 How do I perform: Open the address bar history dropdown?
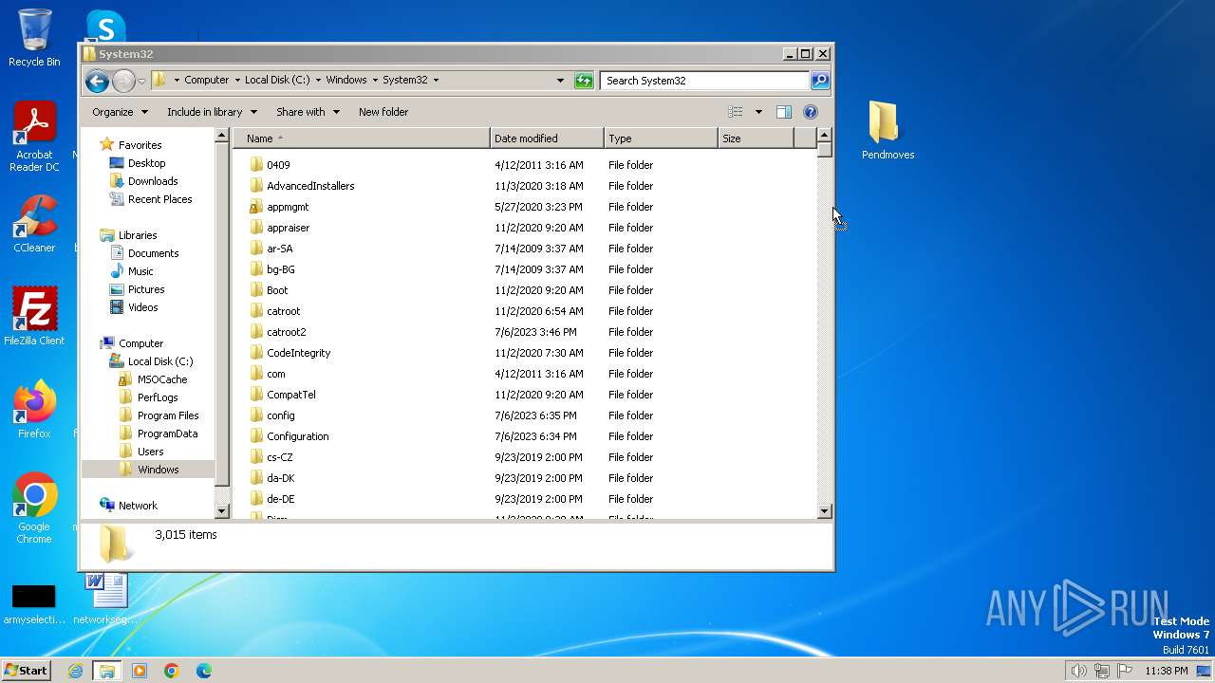pos(560,81)
